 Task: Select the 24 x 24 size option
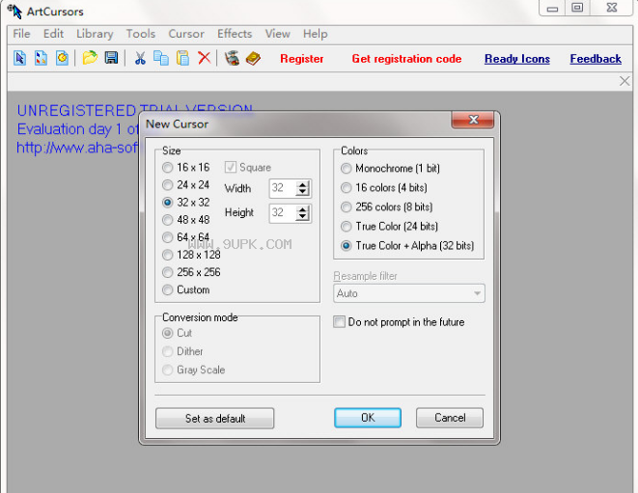click(185, 184)
